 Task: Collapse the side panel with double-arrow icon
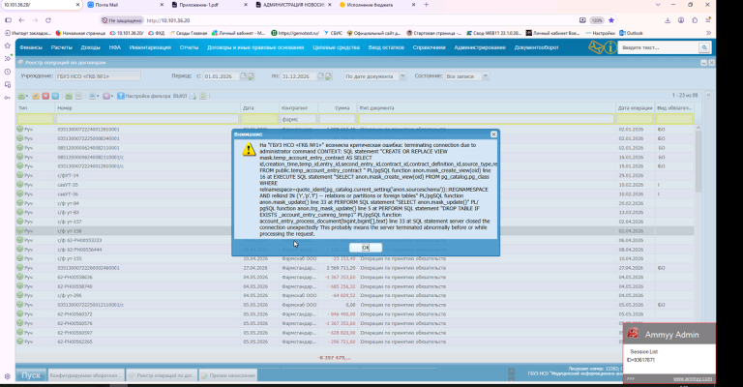pos(708,95)
